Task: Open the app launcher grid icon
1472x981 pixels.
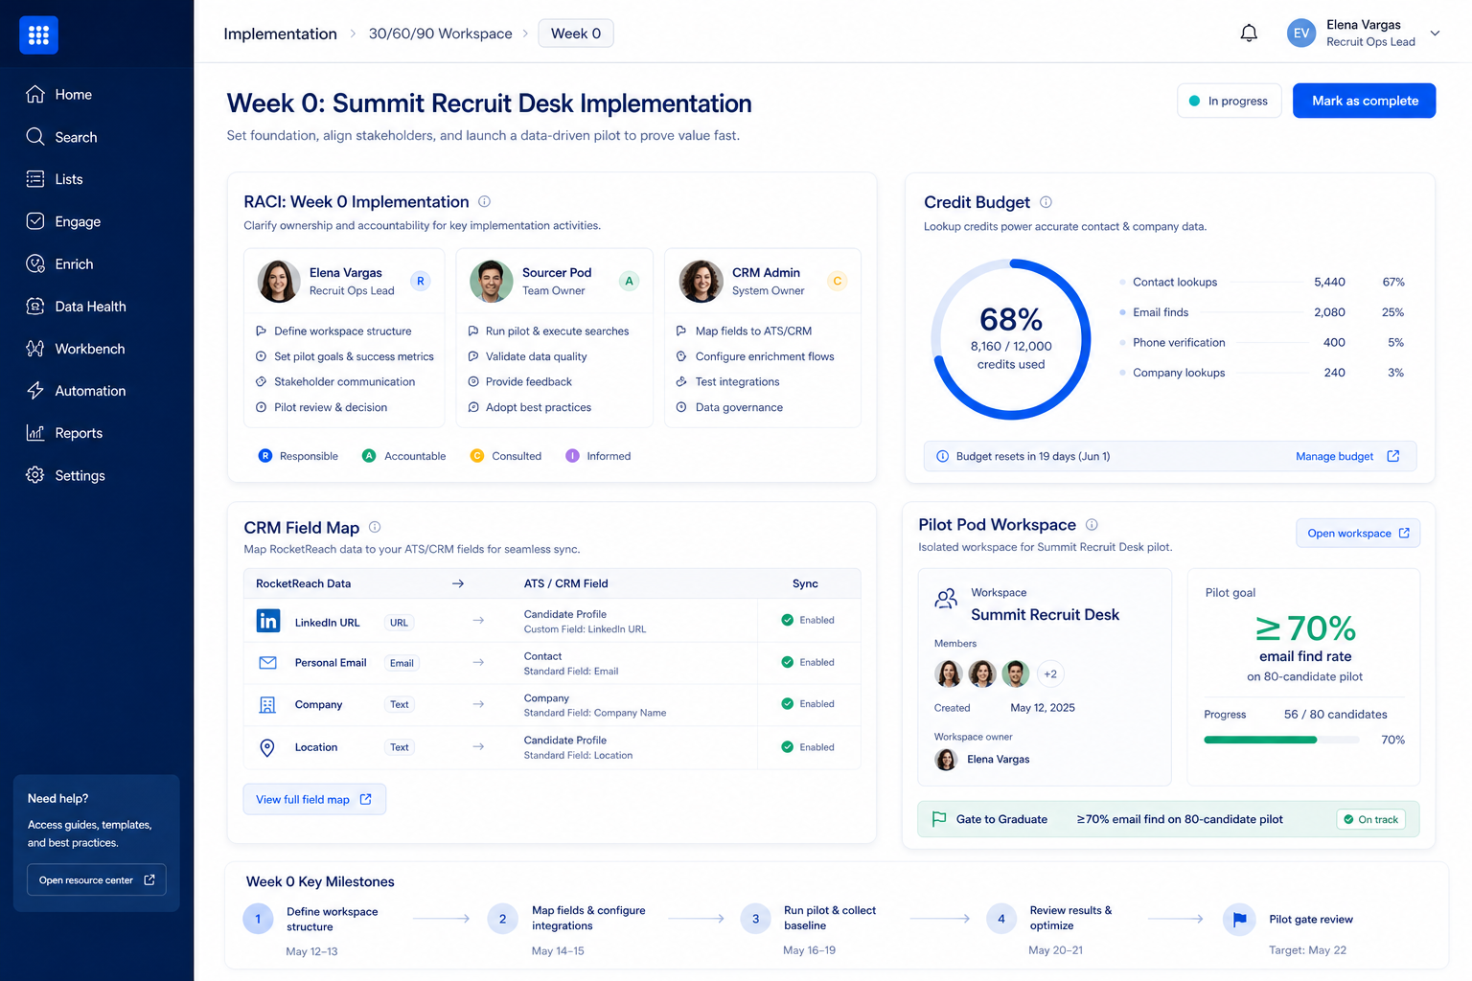Action: pyautogui.click(x=38, y=35)
